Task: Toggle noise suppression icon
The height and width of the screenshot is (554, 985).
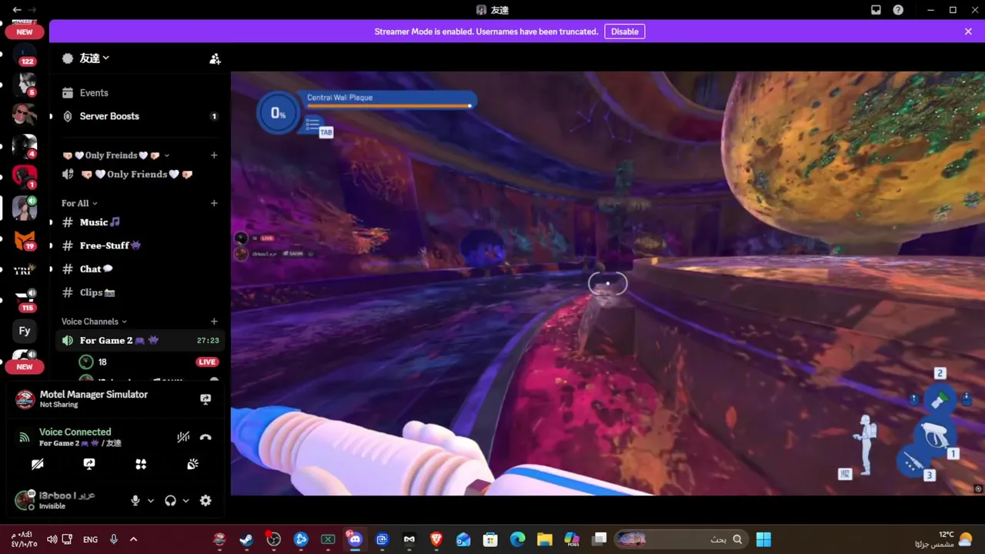Action: [x=183, y=437]
